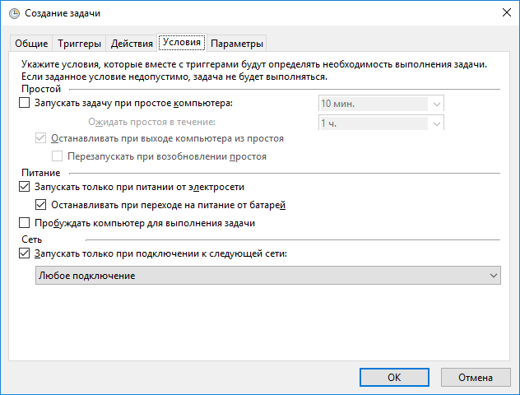Open the Триггеры tab

pyautogui.click(x=79, y=44)
